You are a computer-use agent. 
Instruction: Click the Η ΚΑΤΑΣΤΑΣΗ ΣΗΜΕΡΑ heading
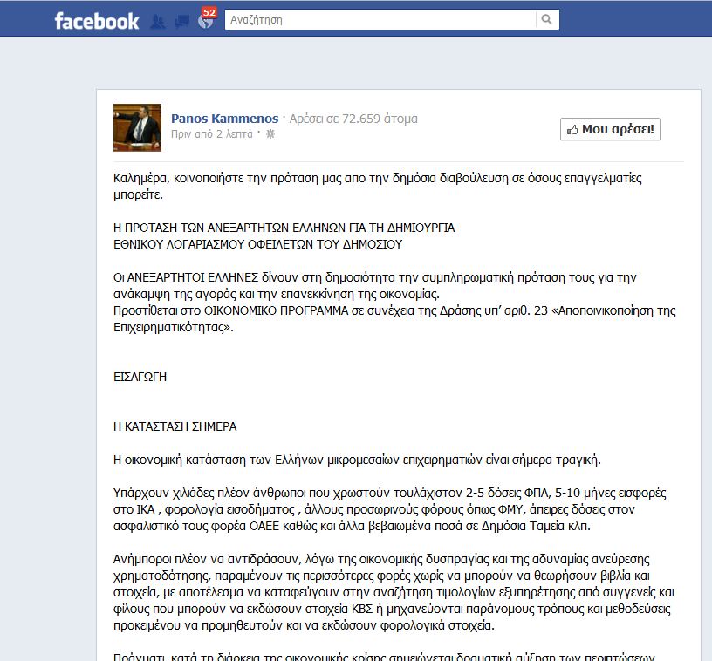tap(175, 426)
